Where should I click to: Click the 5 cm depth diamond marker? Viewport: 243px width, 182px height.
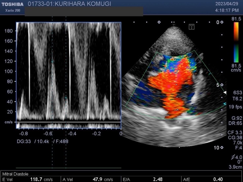(222, 85)
